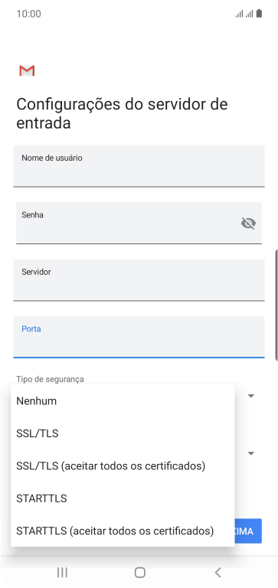Choose SSL/TLS security type

click(123, 433)
